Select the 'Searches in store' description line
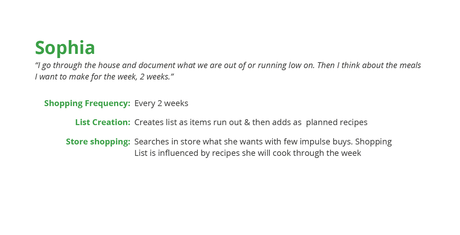The image size is (460, 235). (x=263, y=142)
